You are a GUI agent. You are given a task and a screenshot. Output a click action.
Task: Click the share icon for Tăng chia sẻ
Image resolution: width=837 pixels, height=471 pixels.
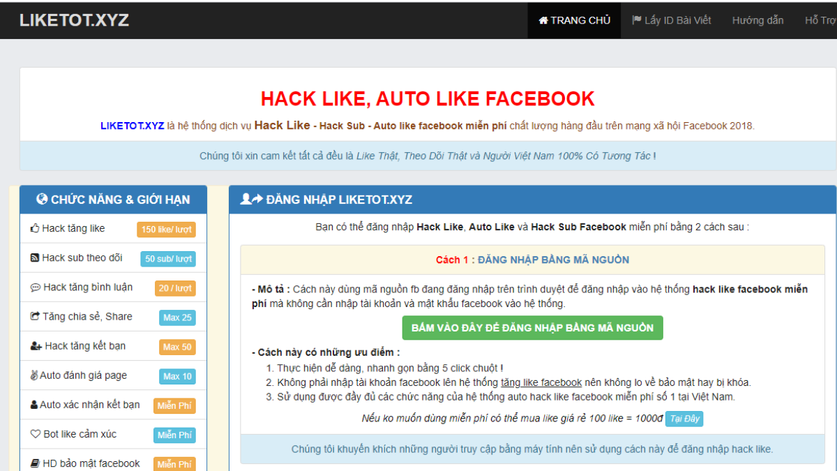click(36, 316)
